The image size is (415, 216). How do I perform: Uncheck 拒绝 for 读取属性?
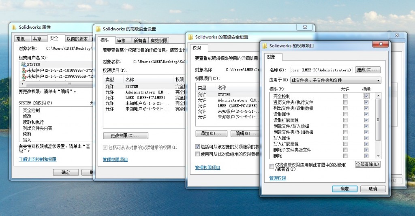click(366, 114)
